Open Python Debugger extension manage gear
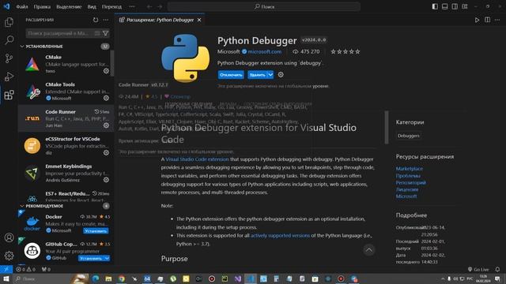 pyautogui.click(x=281, y=75)
